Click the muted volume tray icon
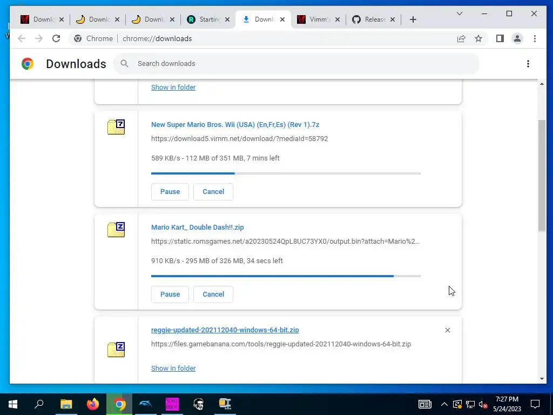The width and height of the screenshot is (553, 415). coord(483,404)
